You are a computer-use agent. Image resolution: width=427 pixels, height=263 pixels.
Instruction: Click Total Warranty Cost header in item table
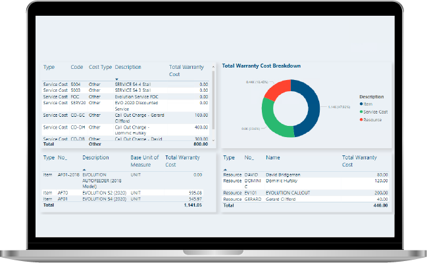pyautogui.click(x=182, y=161)
